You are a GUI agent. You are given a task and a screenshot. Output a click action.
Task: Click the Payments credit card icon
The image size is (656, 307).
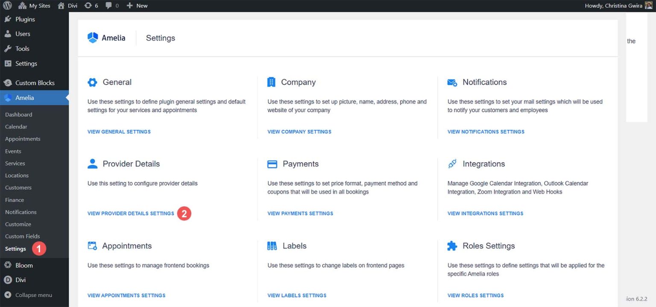pyautogui.click(x=272, y=164)
